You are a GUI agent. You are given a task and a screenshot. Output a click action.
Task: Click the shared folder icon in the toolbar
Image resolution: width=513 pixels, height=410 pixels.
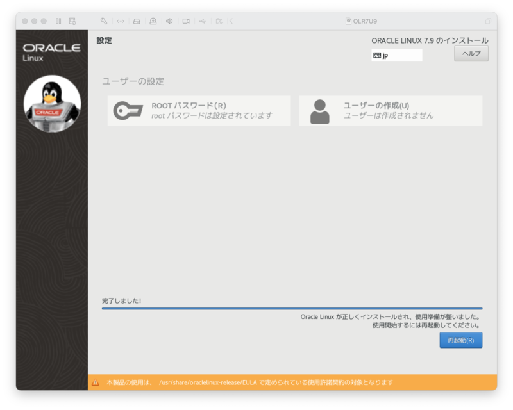(219, 21)
